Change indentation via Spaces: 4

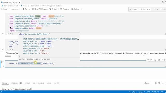[142, 92]
